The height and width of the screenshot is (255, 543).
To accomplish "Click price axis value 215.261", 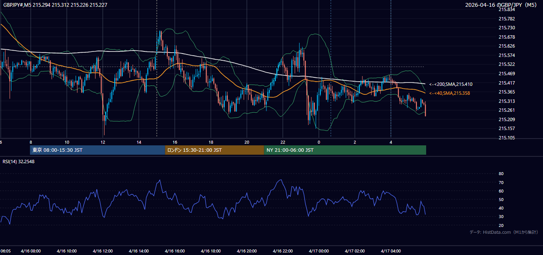I will (x=506, y=110).
